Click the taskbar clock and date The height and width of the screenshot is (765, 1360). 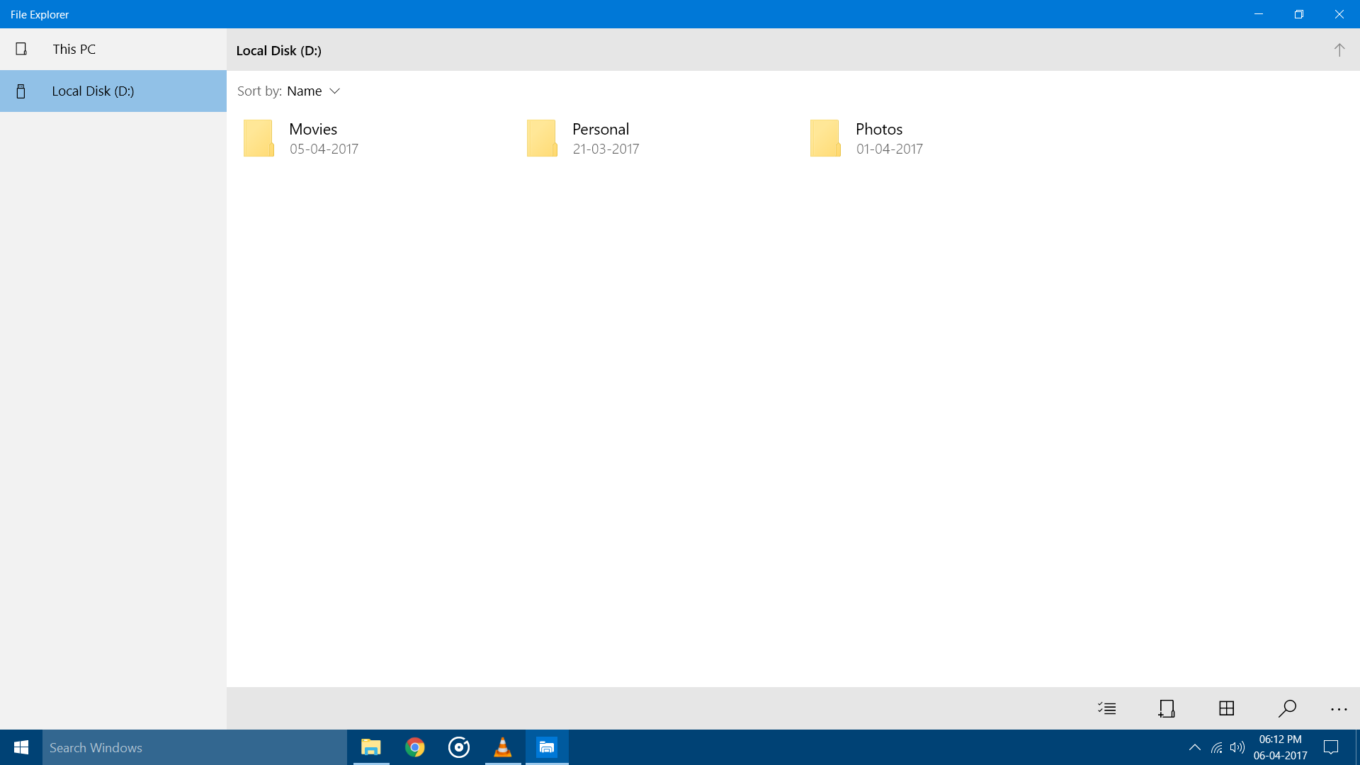coord(1281,747)
